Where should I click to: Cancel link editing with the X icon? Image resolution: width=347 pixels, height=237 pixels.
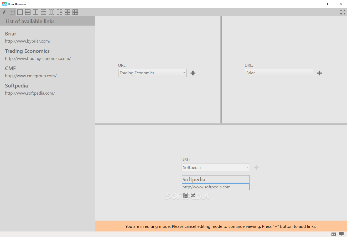click(x=193, y=195)
